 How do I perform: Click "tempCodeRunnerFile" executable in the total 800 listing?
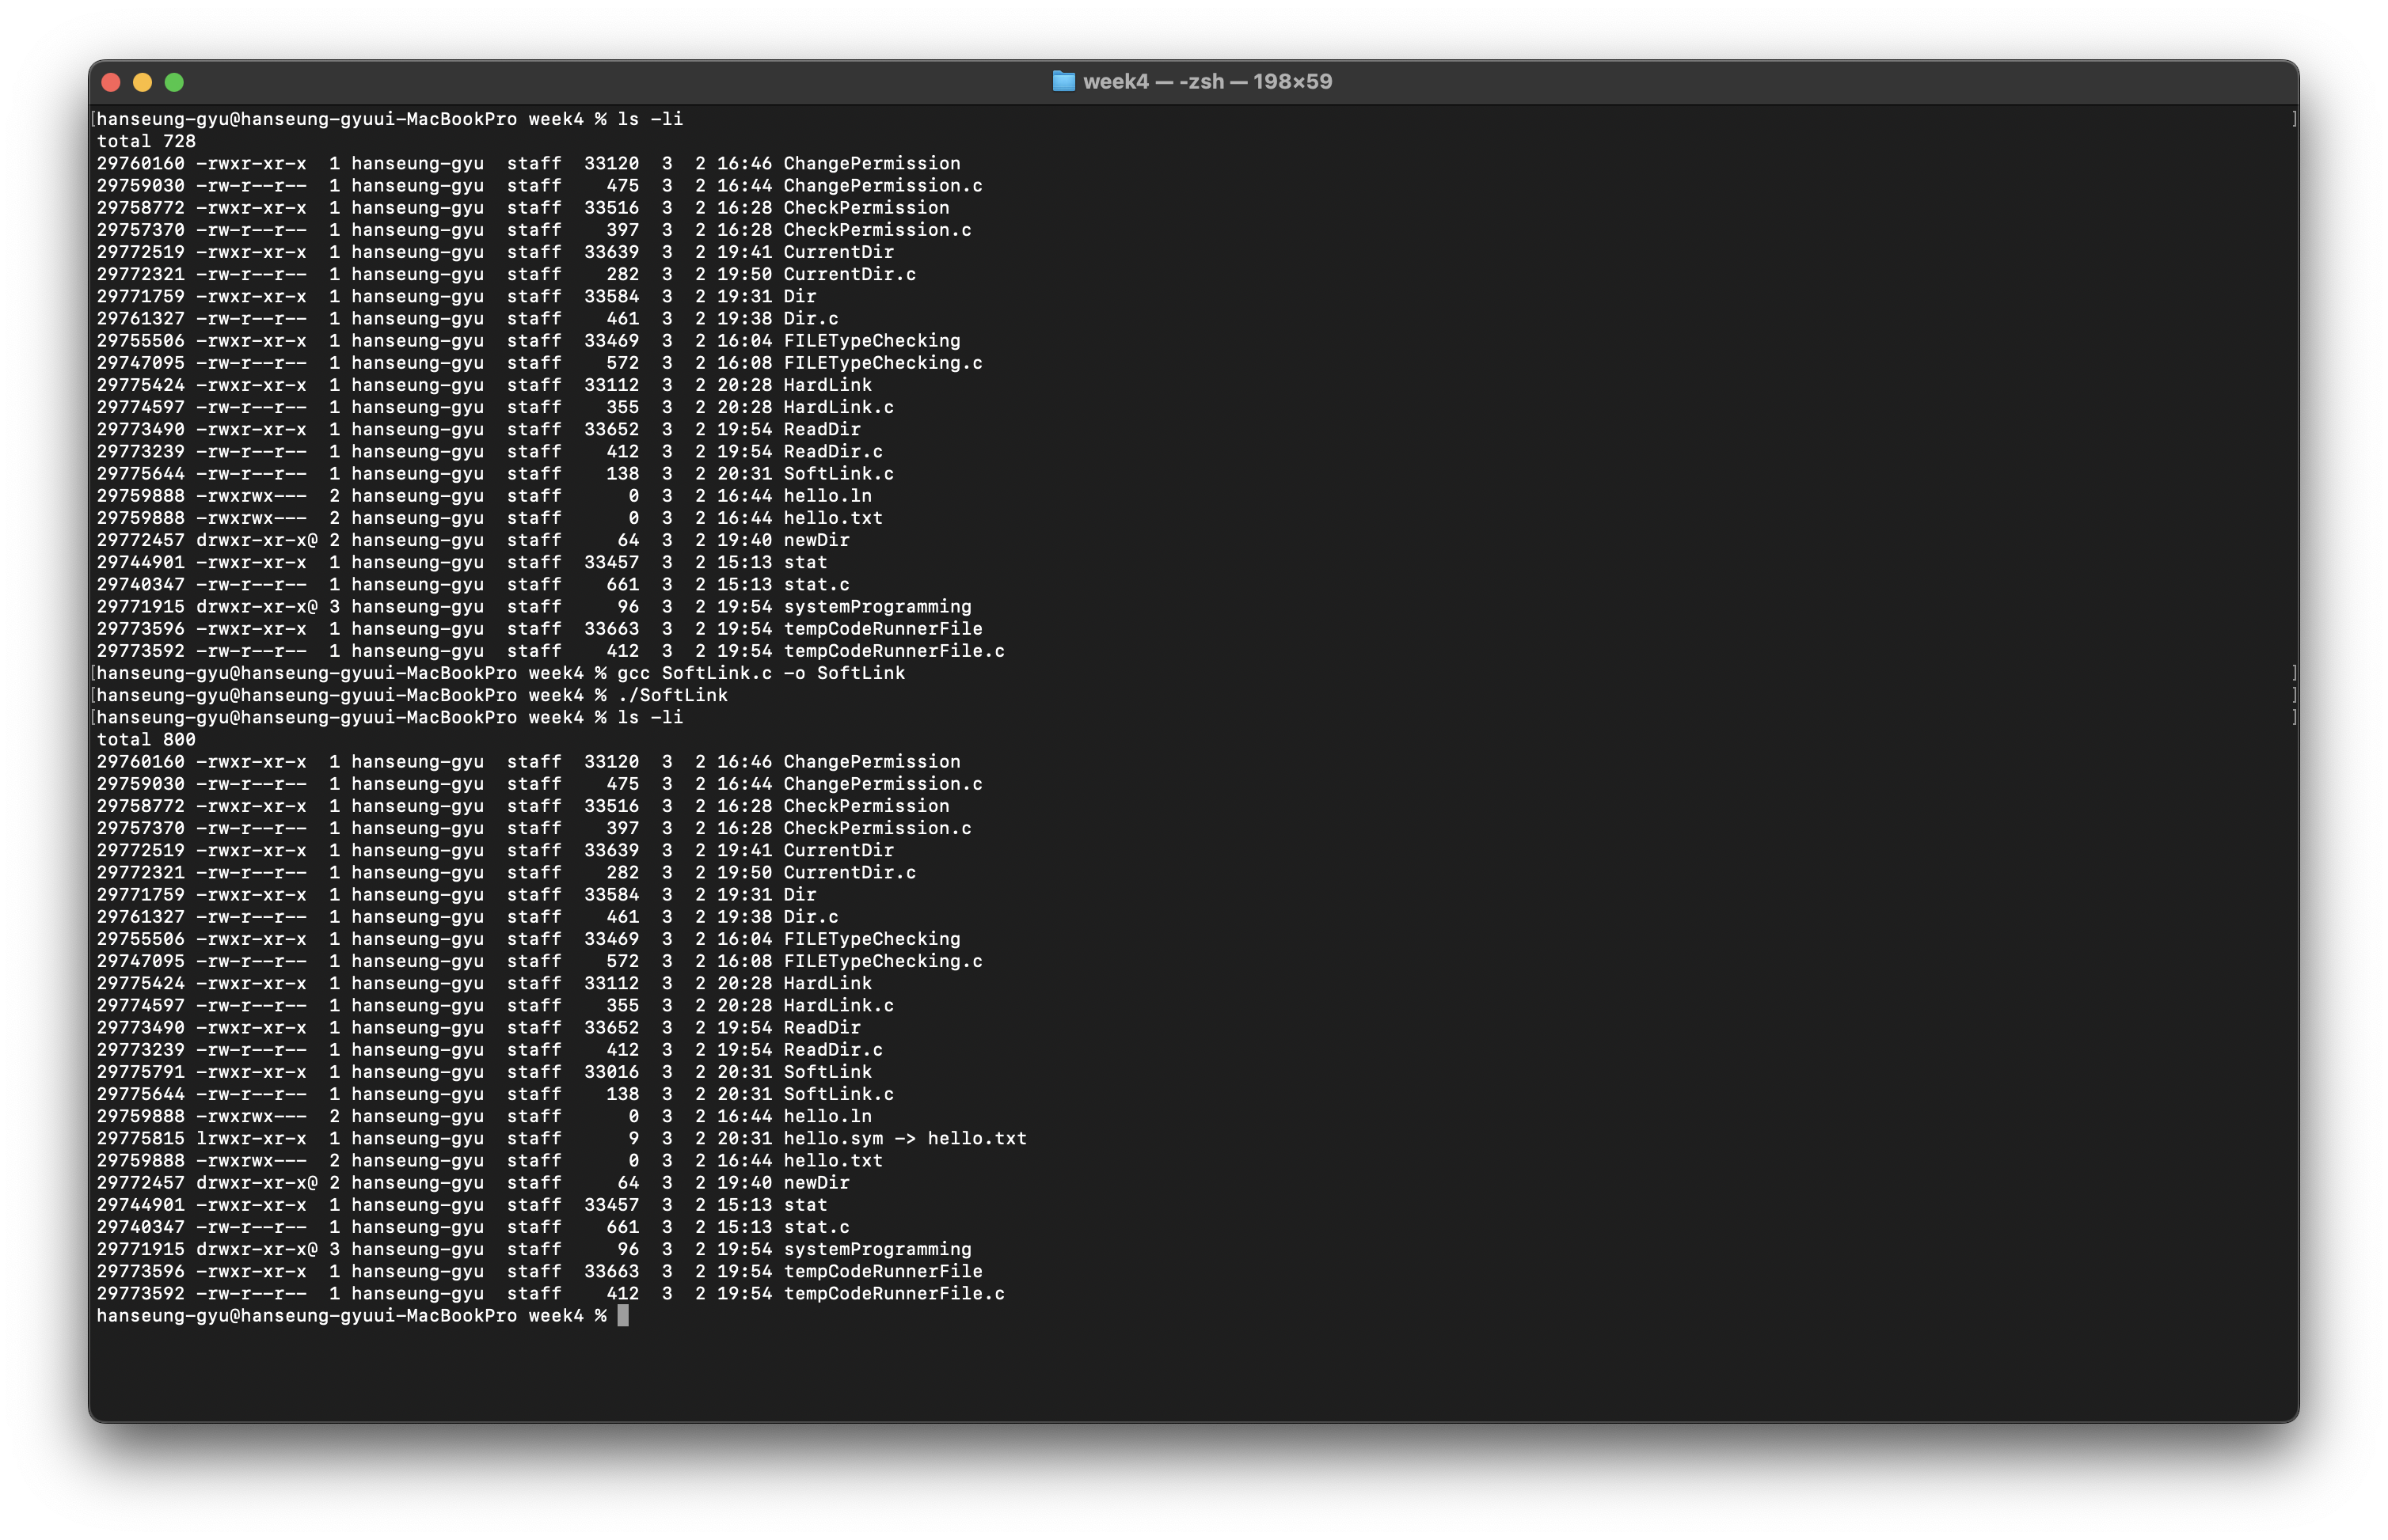[x=882, y=1271]
